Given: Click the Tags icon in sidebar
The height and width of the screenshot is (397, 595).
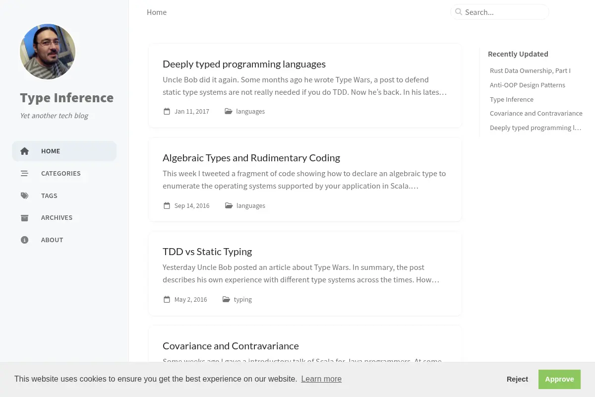Looking at the screenshot, I should point(24,196).
